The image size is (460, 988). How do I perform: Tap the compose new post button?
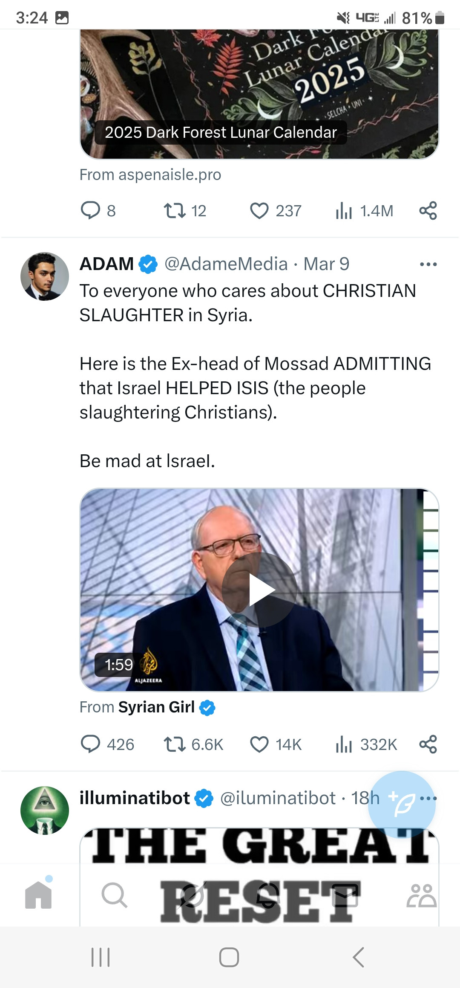(x=402, y=805)
